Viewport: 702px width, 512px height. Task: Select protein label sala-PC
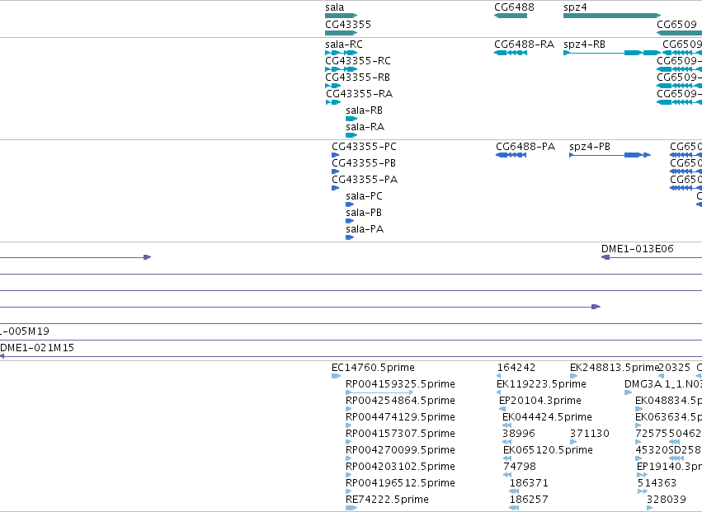(364, 196)
